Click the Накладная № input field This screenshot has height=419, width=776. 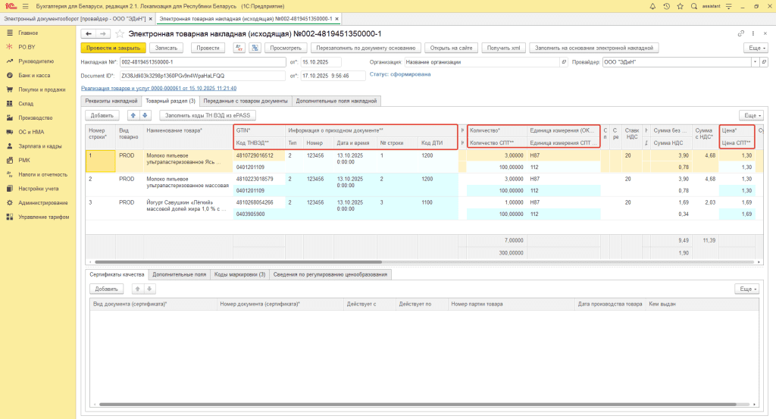click(x=202, y=62)
